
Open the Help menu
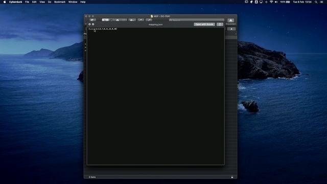(83, 2)
